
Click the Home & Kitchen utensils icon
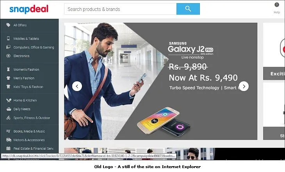tap(9, 100)
